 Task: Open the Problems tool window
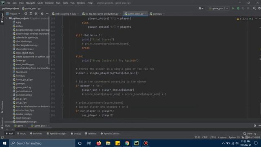[x=36, y=134]
